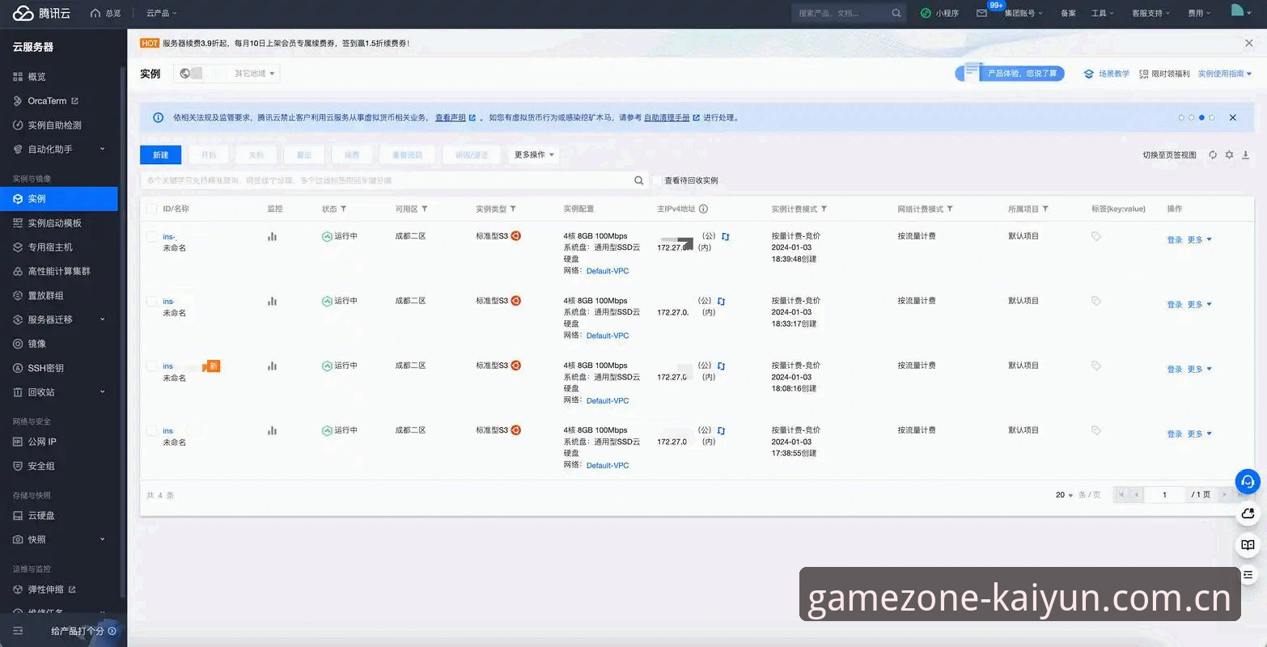
Task: Open the 云产品 dropdown
Action: click(161, 13)
